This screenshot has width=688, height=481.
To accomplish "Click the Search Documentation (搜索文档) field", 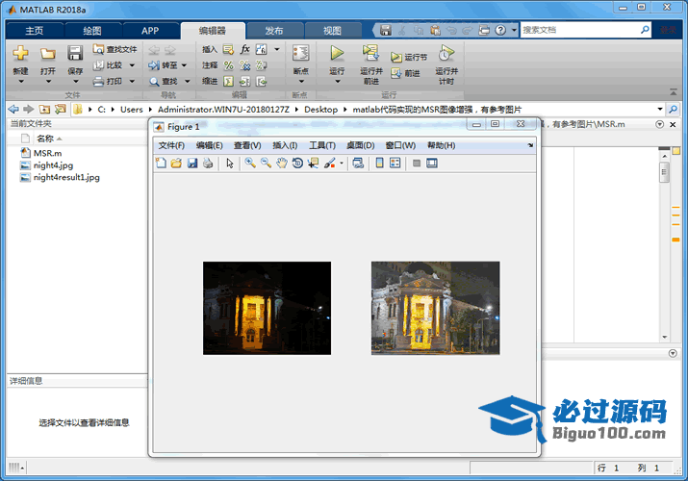I will [x=579, y=30].
